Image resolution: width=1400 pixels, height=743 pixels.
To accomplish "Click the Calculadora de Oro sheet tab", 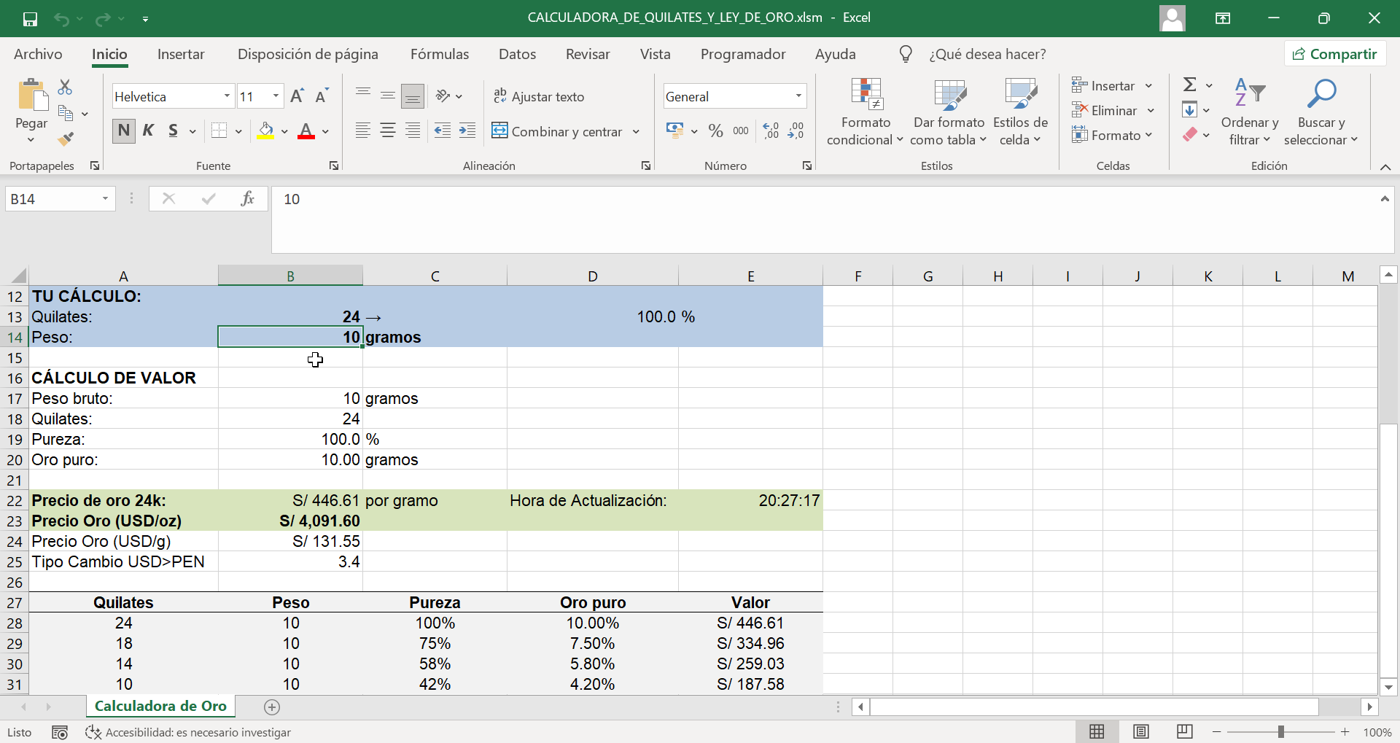I will [x=160, y=706].
